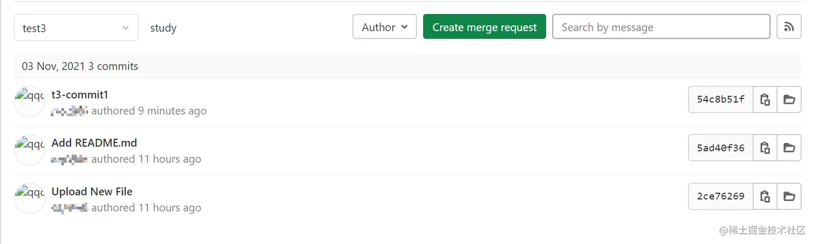Open commit hash 2ce76269
The width and height of the screenshot is (814, 244).
[721, 196]
